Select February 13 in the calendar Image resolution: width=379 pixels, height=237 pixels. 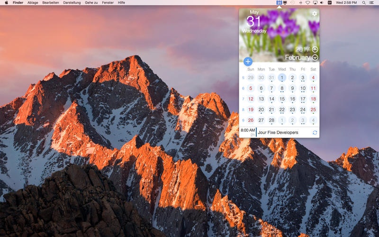click(261, 99)
